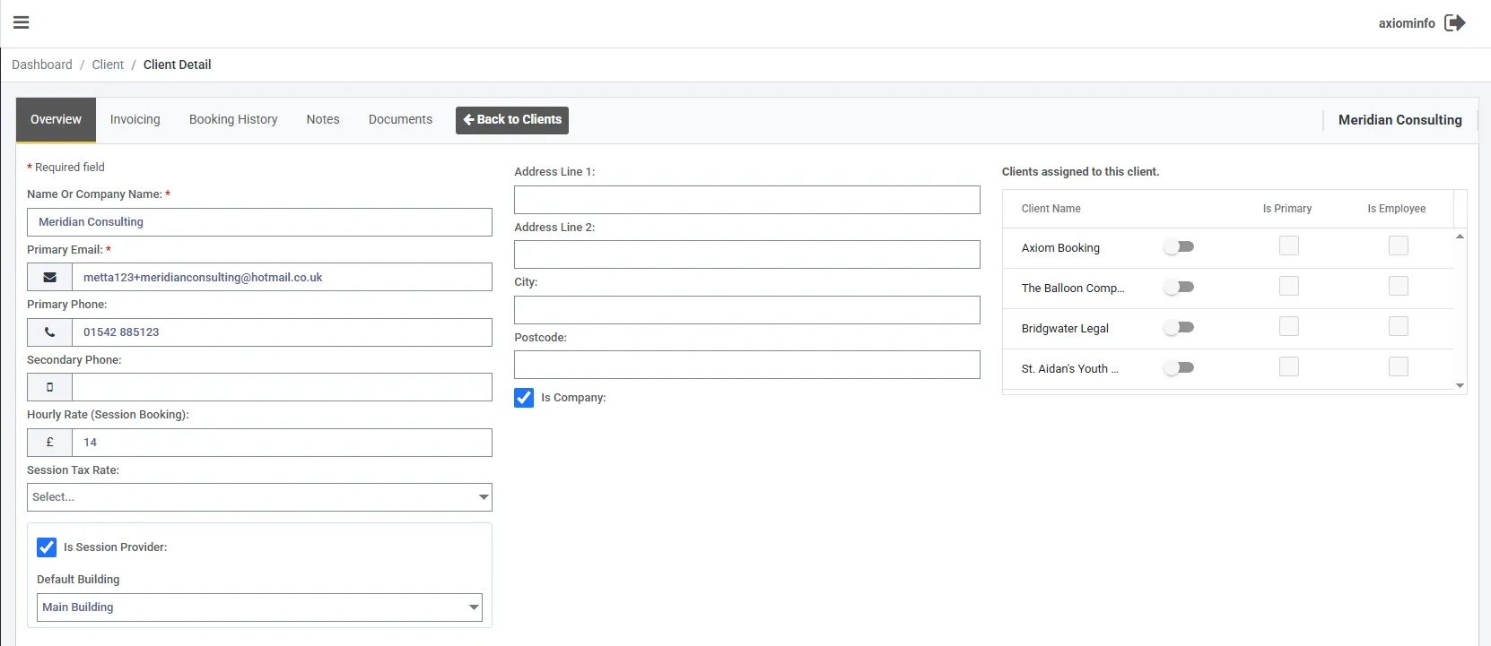Click the Back to Clients button
Viewport: 1491px width, 646px height.
[512, 120]
